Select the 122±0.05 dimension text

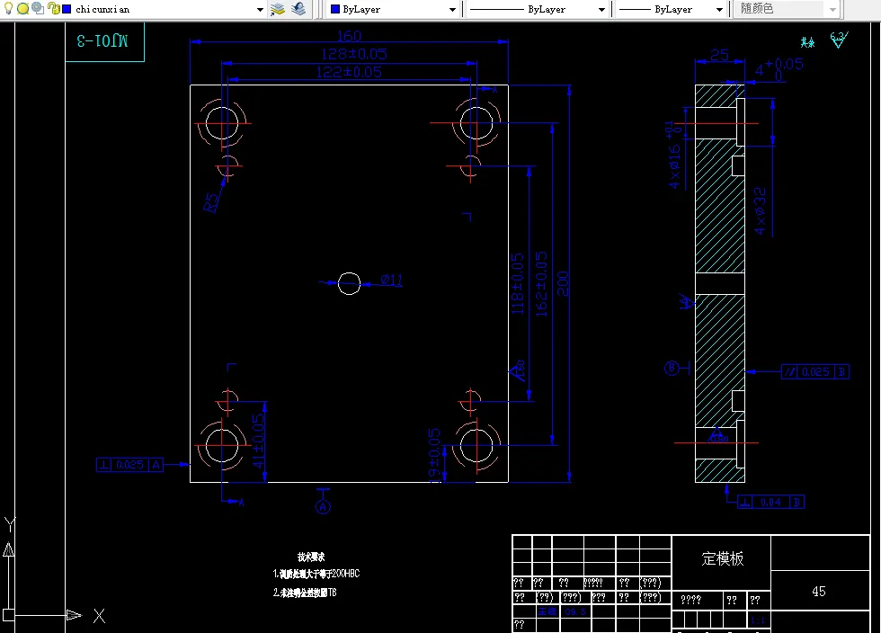[x=349, y=72]
